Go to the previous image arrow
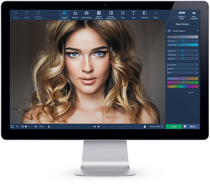The width and height of the screenshot is (210, 186). pos(95,126)
